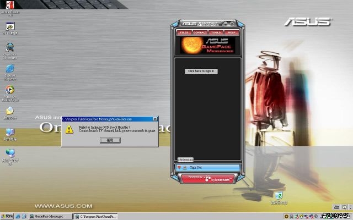
Task: Click the 'Click here to sign in' button
Action: tap(201, 71)
